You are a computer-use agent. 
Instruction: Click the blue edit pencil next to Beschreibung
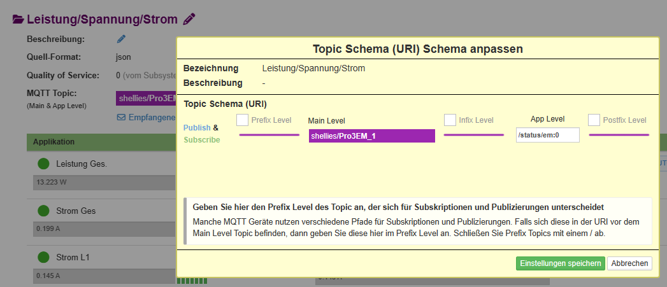pos(121,39)
